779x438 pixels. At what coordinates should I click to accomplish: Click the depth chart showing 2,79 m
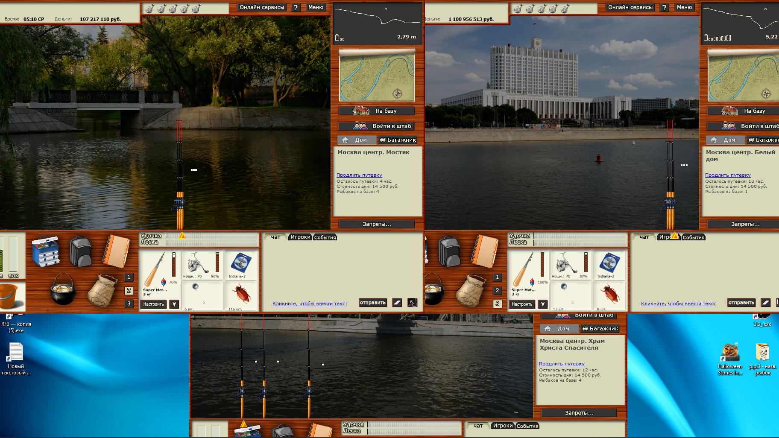[x=377, y=23]
